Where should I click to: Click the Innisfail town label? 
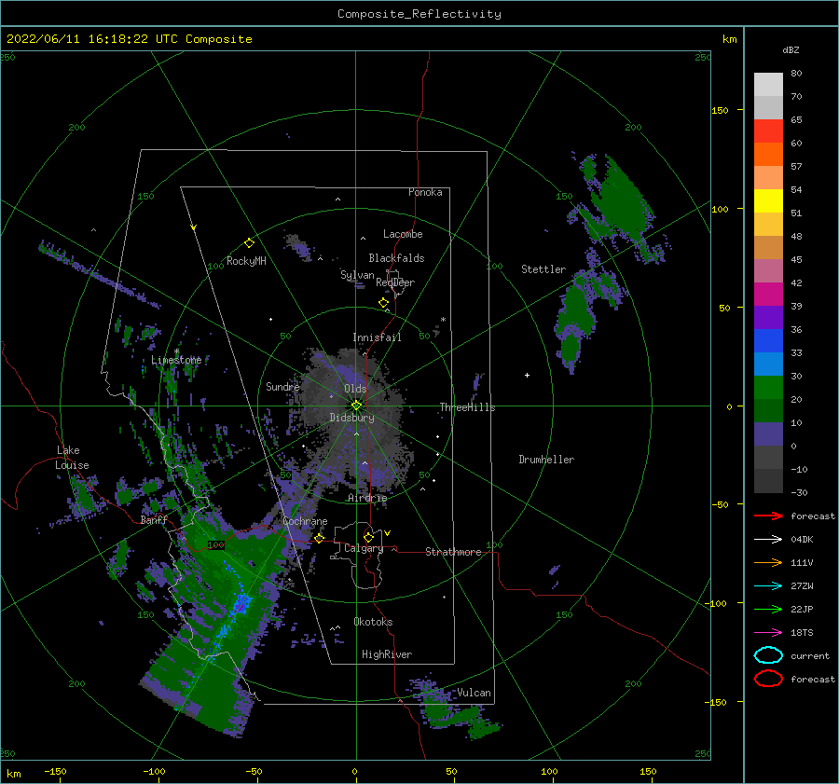[377, 337]
